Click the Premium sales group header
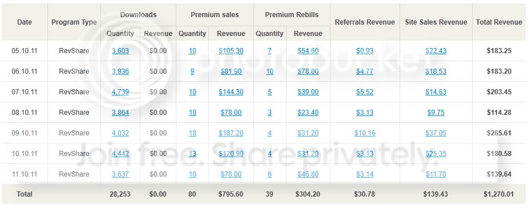The image size is (528, 208). point(215,15)
